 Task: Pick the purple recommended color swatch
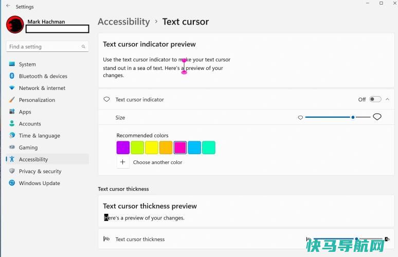[x=123, y=148]
